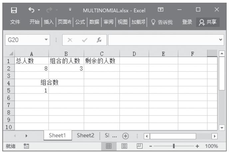The image size is (229, 152).
Task: Click the 登录 sign-in link
Action: [187, 22]
